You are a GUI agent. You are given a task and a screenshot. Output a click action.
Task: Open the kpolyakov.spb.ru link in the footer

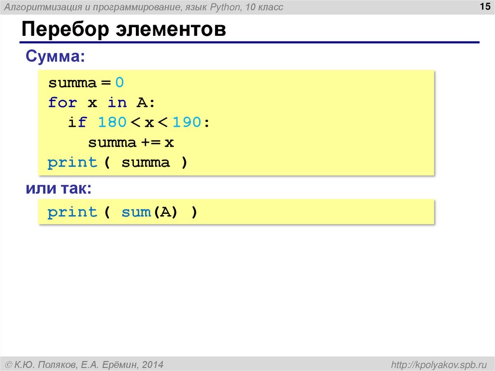tap(439, 365)
